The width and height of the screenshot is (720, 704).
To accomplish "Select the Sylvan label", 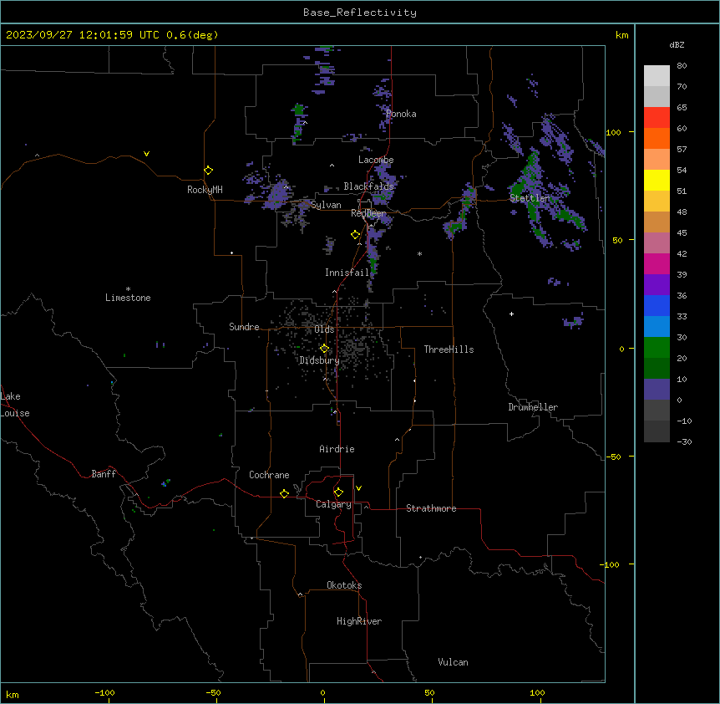I will [x=326, y=205].
